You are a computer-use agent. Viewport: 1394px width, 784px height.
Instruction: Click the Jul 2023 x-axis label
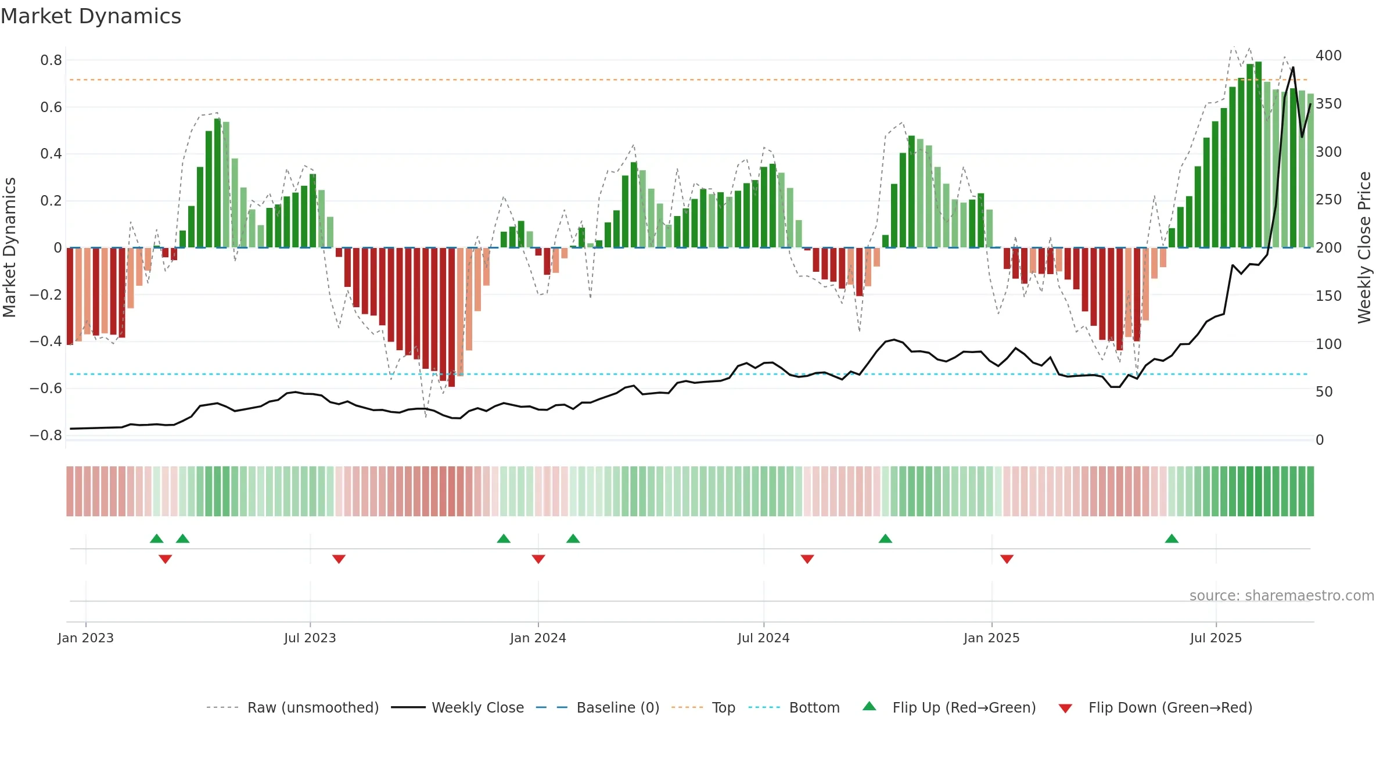pyautogui.click(x=310, y=638)
